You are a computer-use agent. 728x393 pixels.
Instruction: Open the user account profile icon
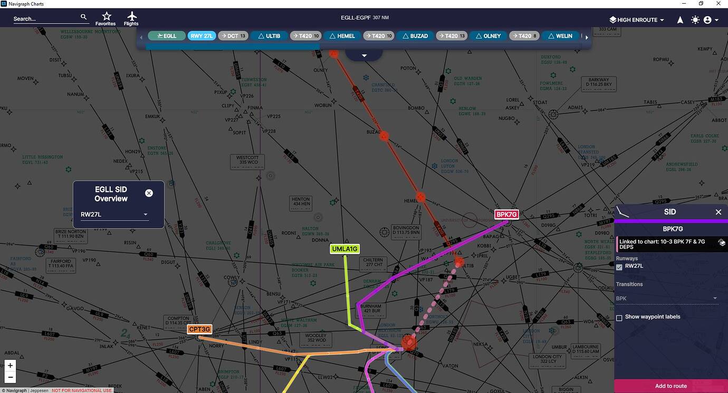coord(707,19)
